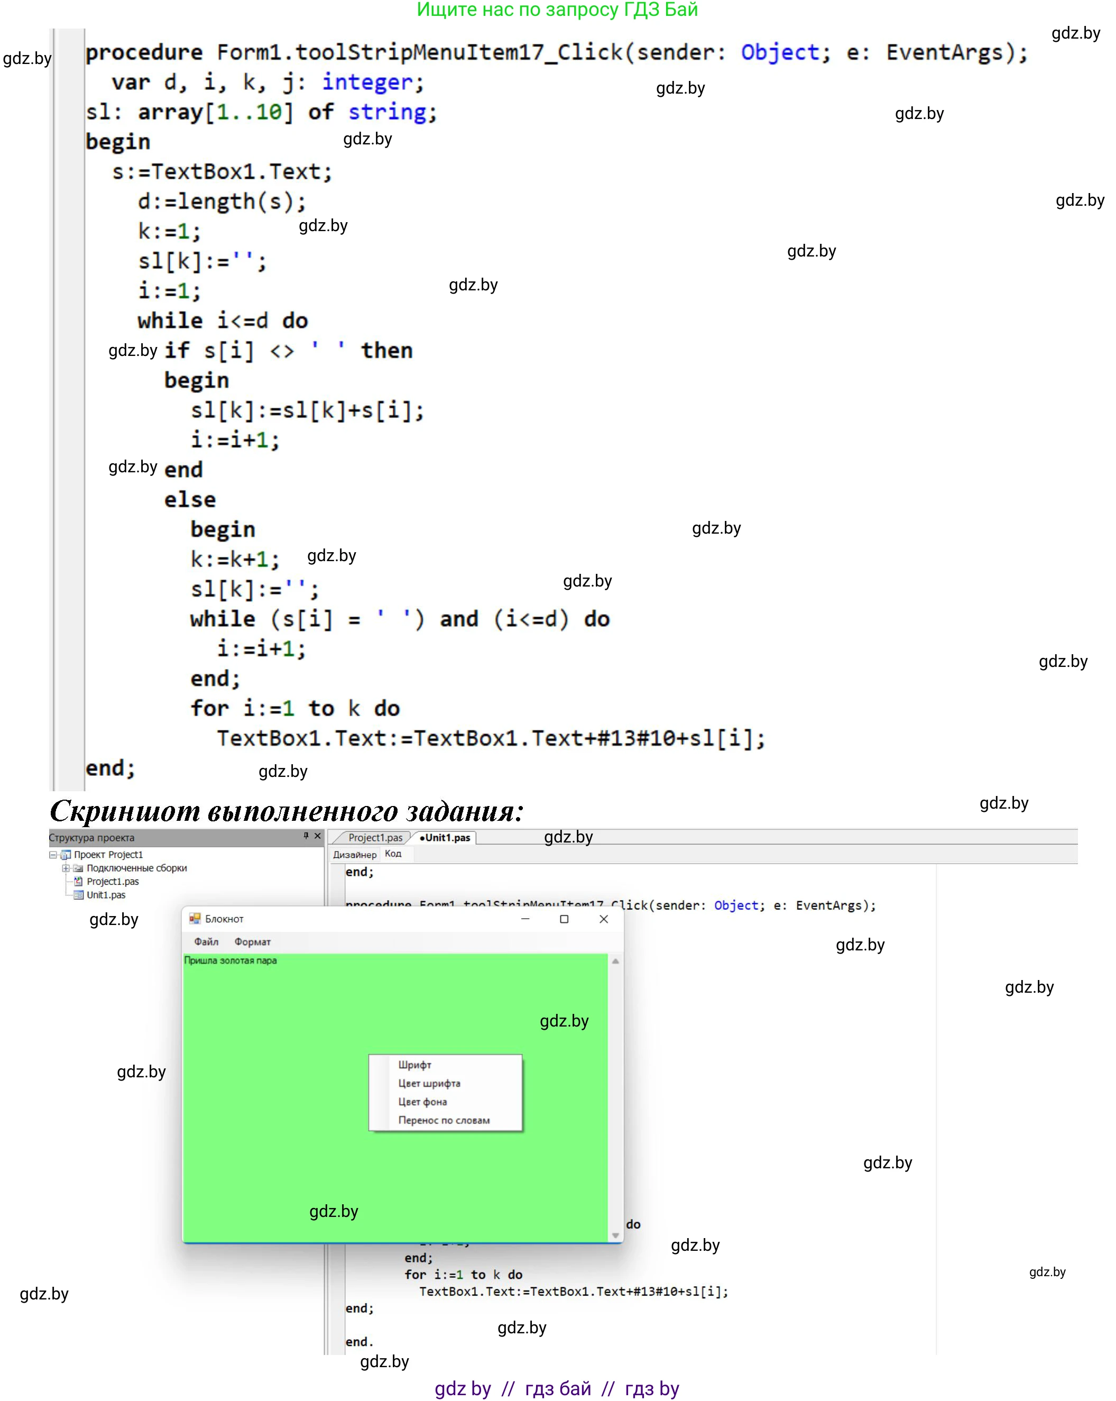This screenshot has width=1116, height=1401.
Task: Open the Файл menu in Блокнот
Action: coord(206,941)
